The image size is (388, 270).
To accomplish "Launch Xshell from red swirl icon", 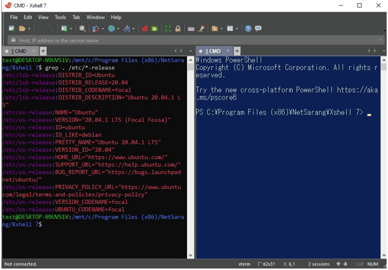I will [145, 28].
